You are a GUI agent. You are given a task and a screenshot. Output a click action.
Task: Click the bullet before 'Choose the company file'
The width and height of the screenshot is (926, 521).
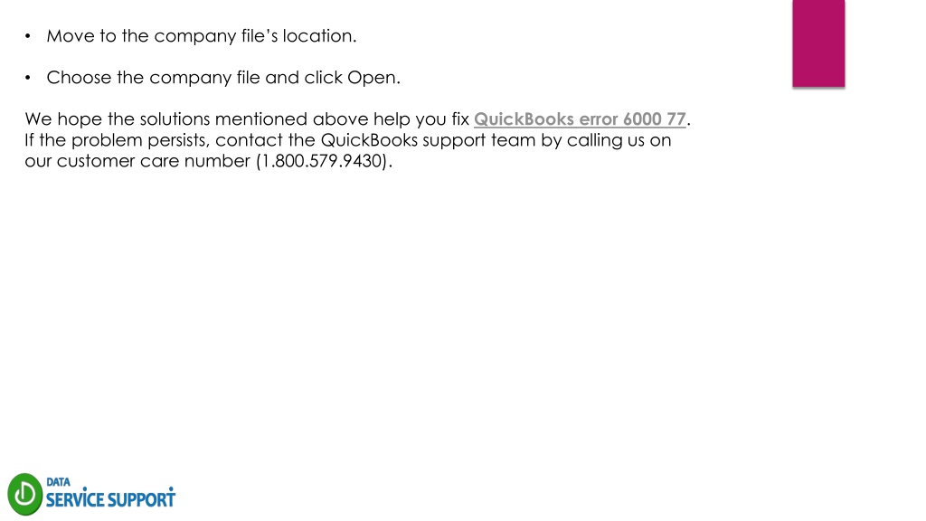(28, 78)
